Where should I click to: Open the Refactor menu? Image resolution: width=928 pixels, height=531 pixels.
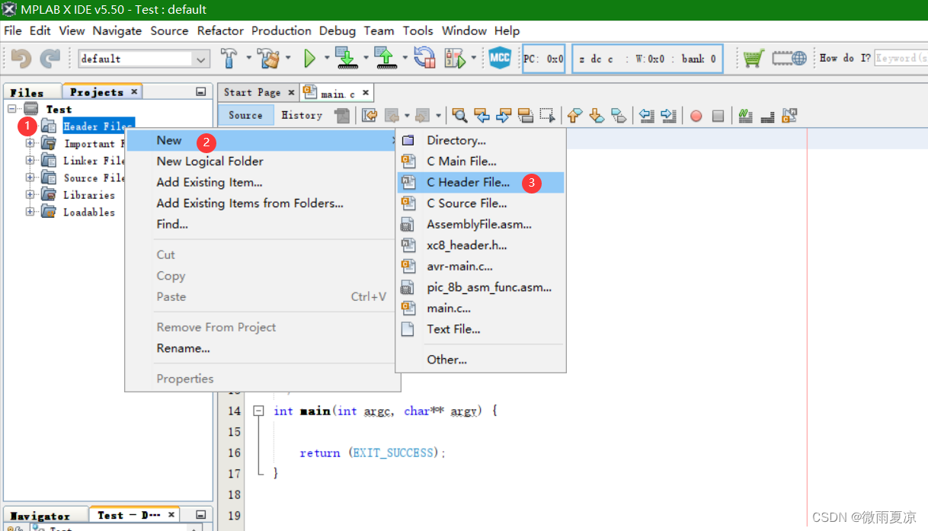click(x=220, y=30)
